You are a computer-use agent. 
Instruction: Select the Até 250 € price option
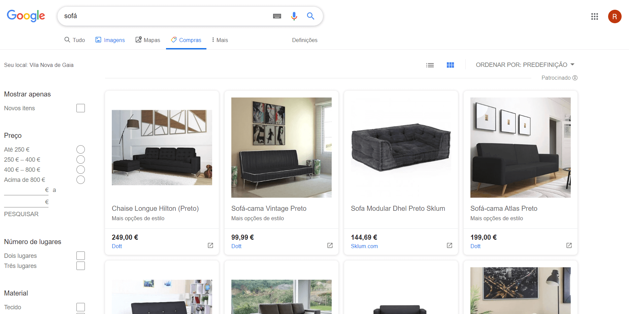click(x=80, y=149)
